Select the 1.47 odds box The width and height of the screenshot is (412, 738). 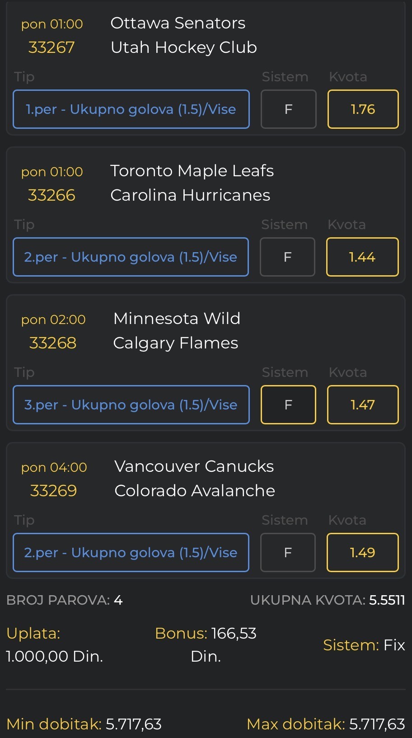(x=363, y=405)
